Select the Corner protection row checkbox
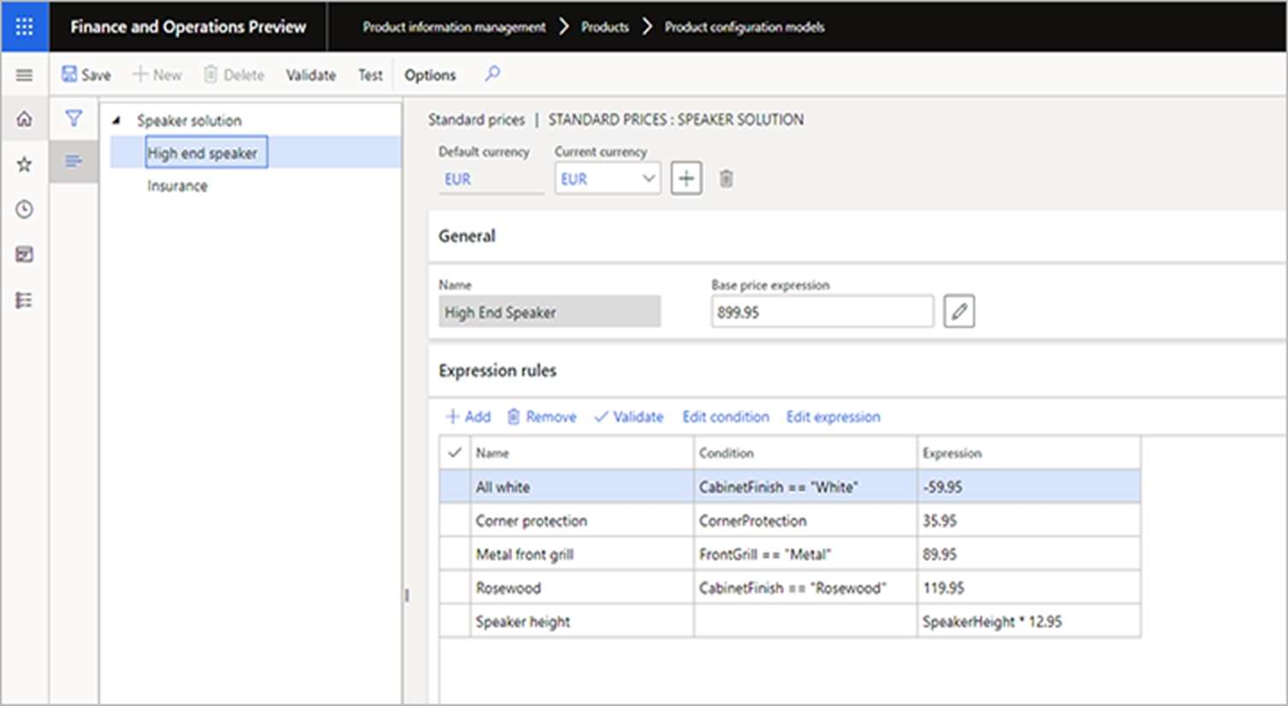Viewport: 1288px width, 706px height. tap(455, 521)
